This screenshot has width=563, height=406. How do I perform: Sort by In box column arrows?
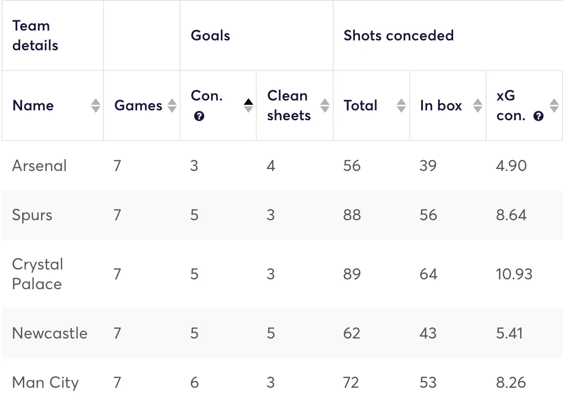477,105
